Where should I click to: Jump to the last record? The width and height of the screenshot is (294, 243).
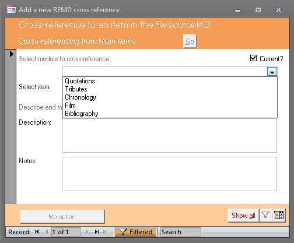point(97,232)
